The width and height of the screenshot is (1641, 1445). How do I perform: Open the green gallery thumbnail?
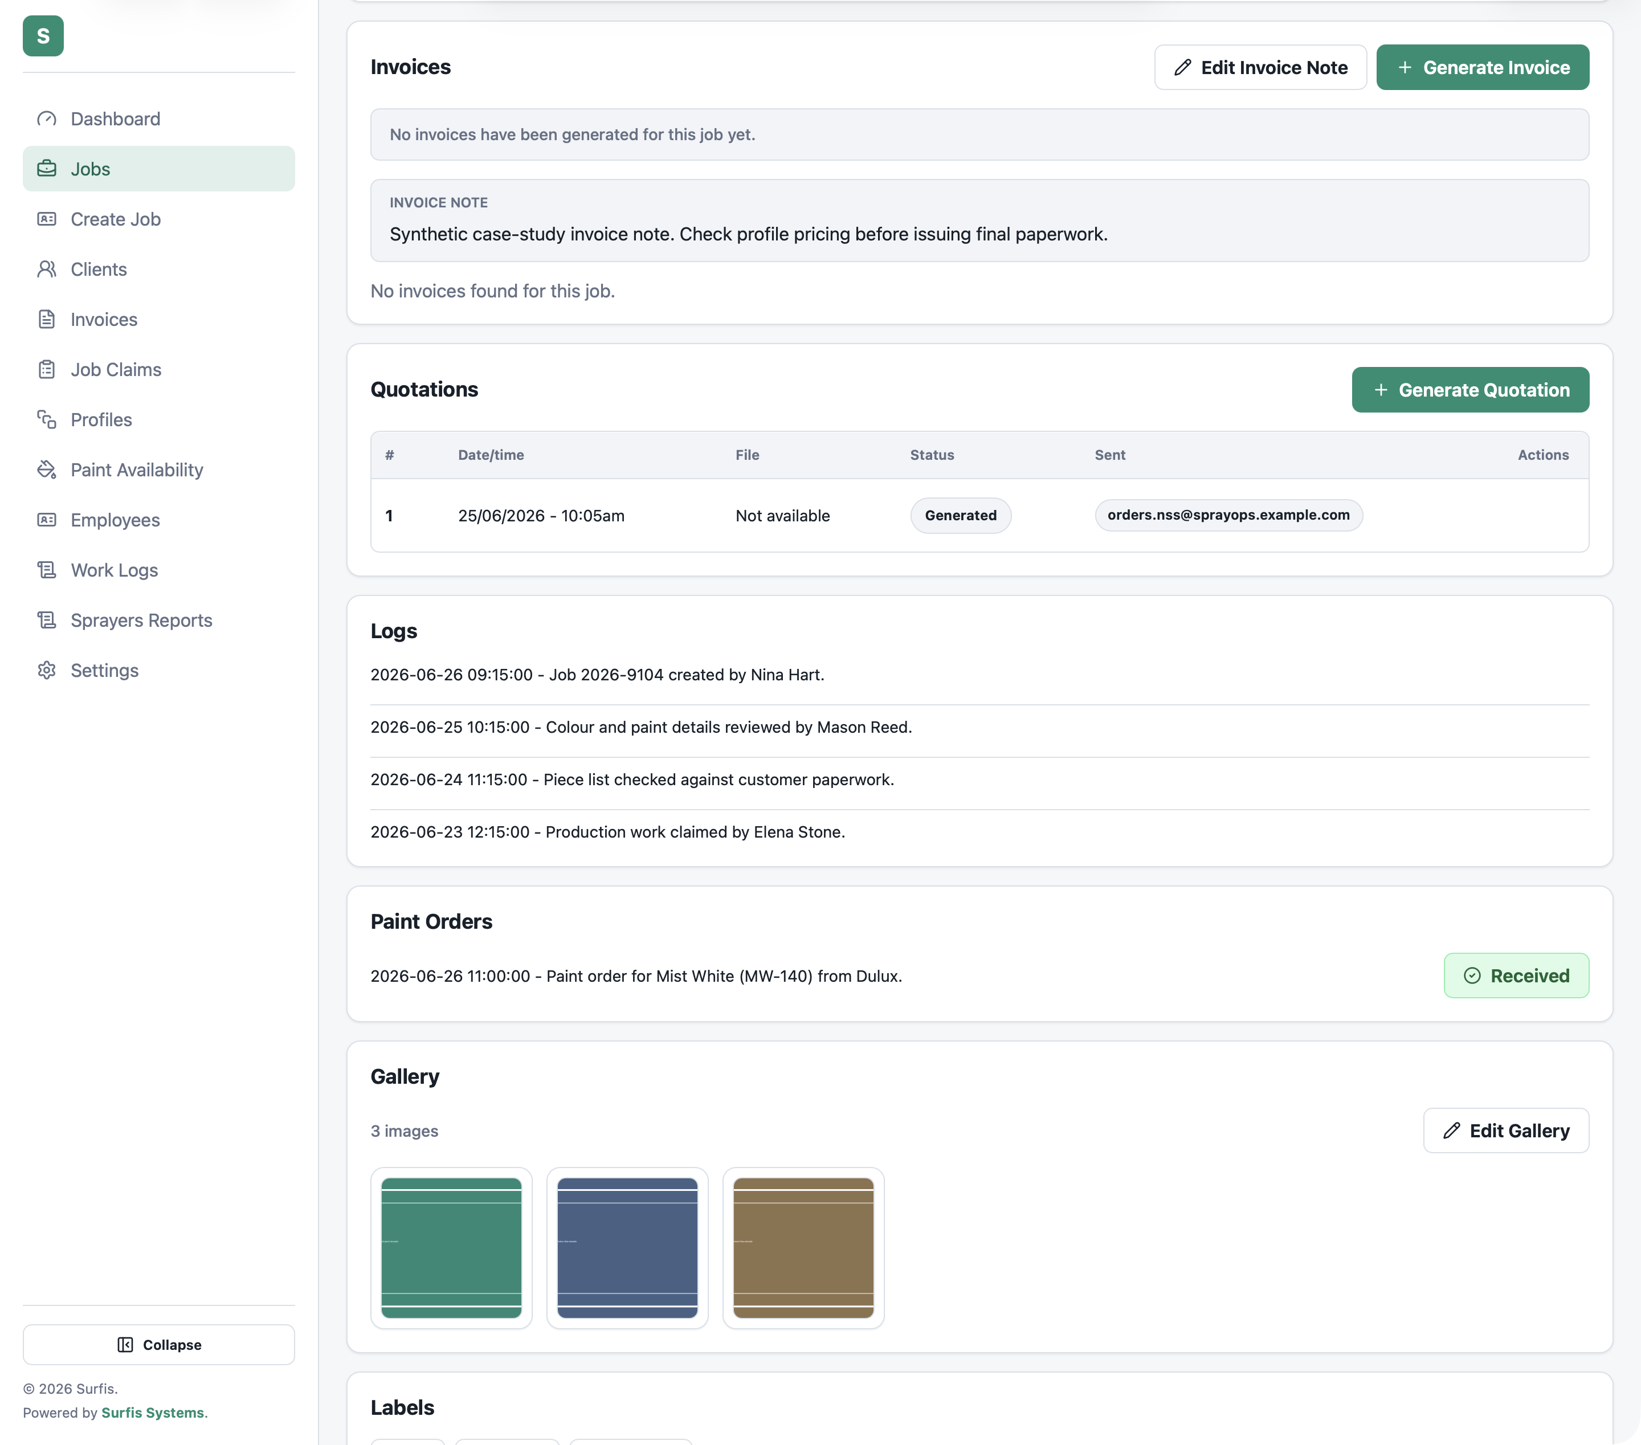(451, 1248)
